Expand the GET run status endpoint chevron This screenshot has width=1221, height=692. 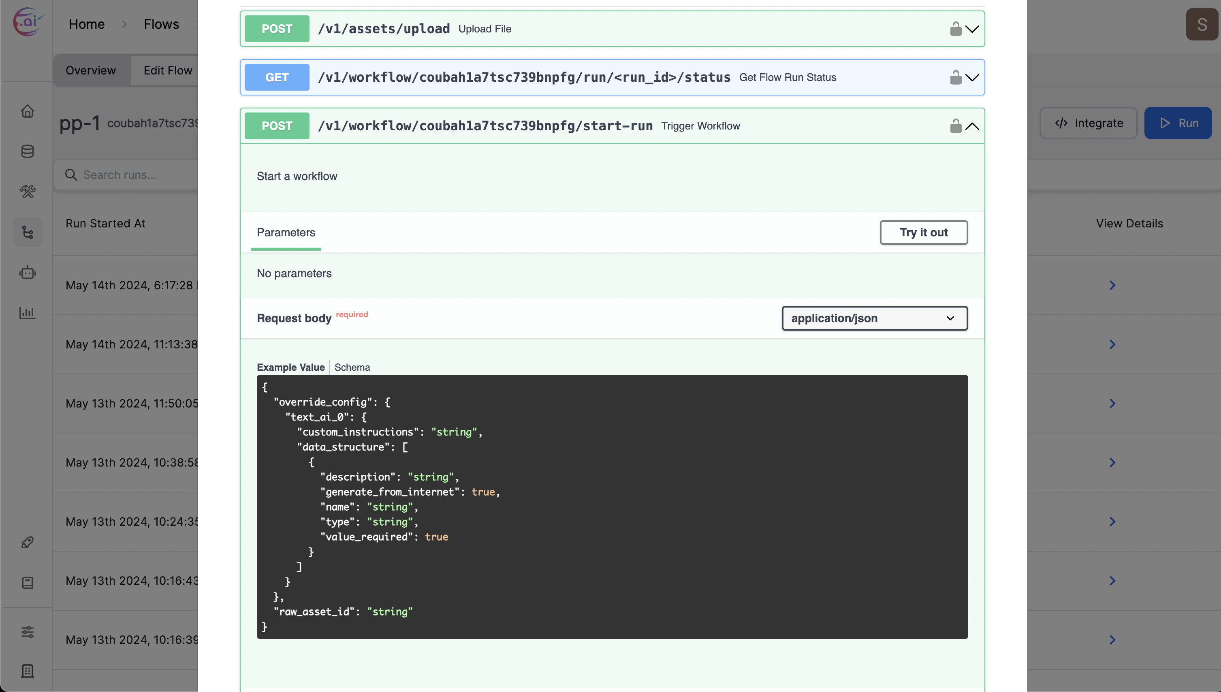tap(972, 77)
